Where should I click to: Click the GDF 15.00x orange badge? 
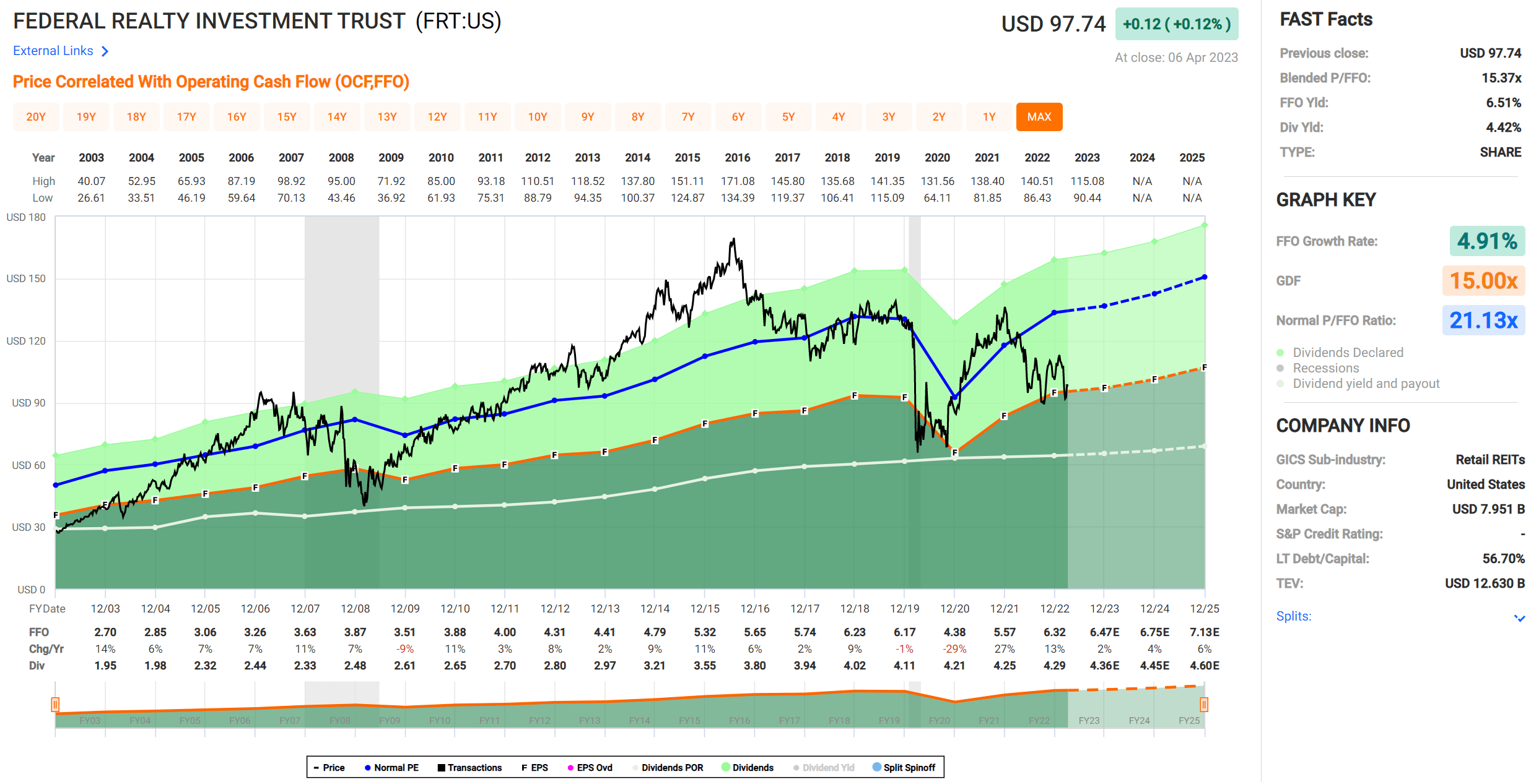1483,281
